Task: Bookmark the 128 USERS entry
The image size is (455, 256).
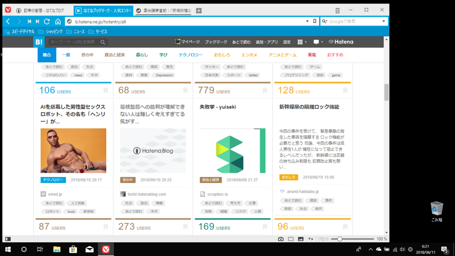Action: coord(345,91)
